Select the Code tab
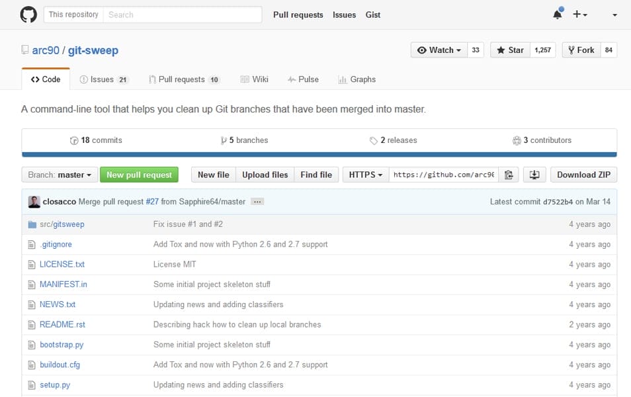This screenshot has height=397, width=631. 46,79
